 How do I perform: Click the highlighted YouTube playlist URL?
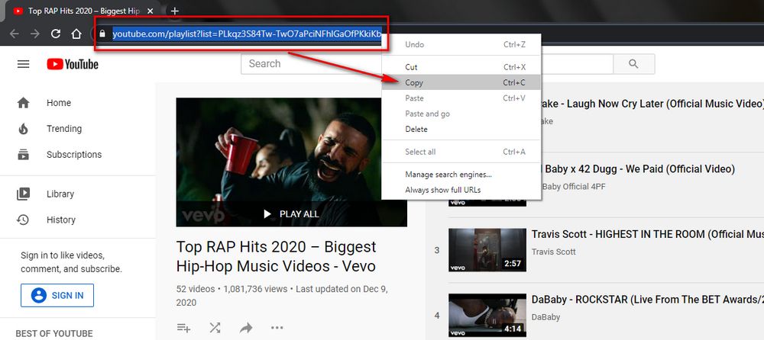pyautogui.click(x=247, y=34)
